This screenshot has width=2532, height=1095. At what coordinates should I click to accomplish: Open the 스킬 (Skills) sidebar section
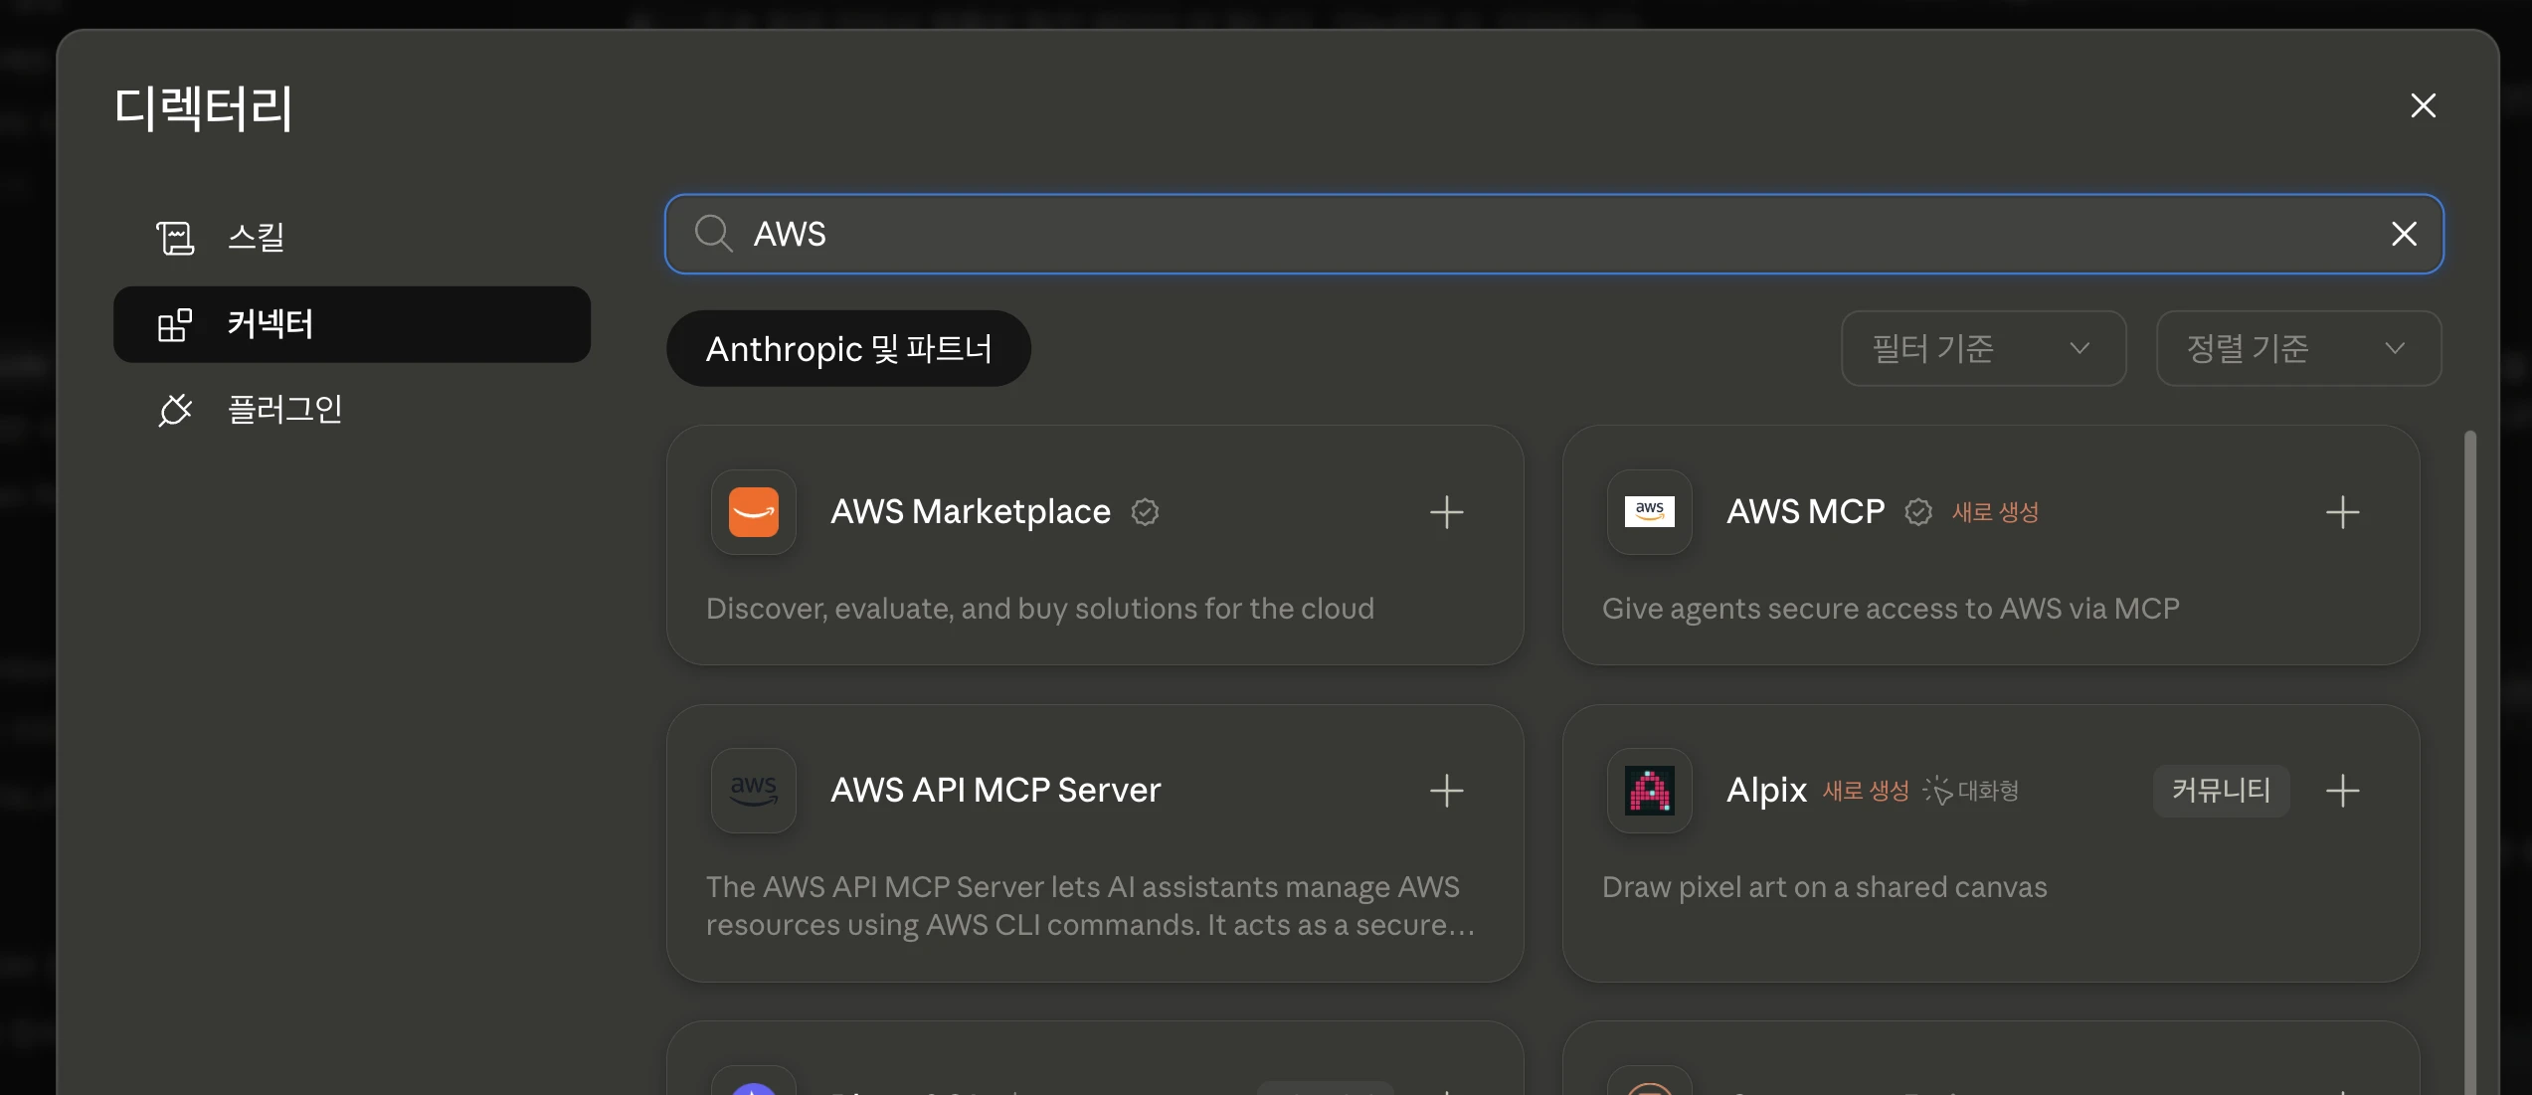[x=352, y=238]
